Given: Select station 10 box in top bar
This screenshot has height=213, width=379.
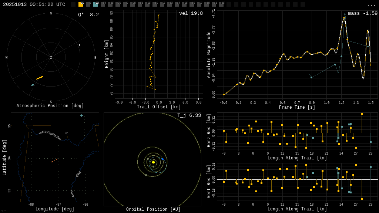Looking at the screenshot, I should click(x=147, y=4).
